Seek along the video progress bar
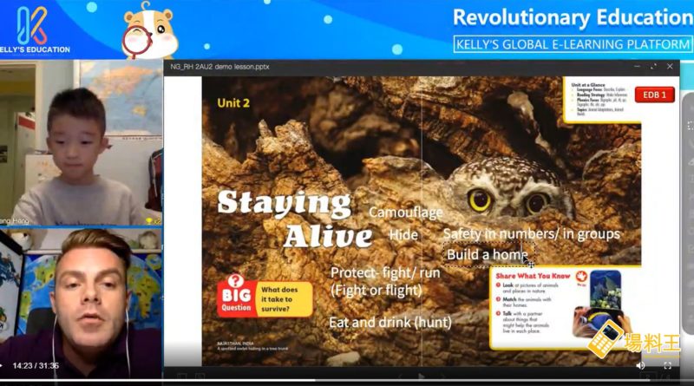The width and height of the screenshot is (694, 386). click(347, 380)
